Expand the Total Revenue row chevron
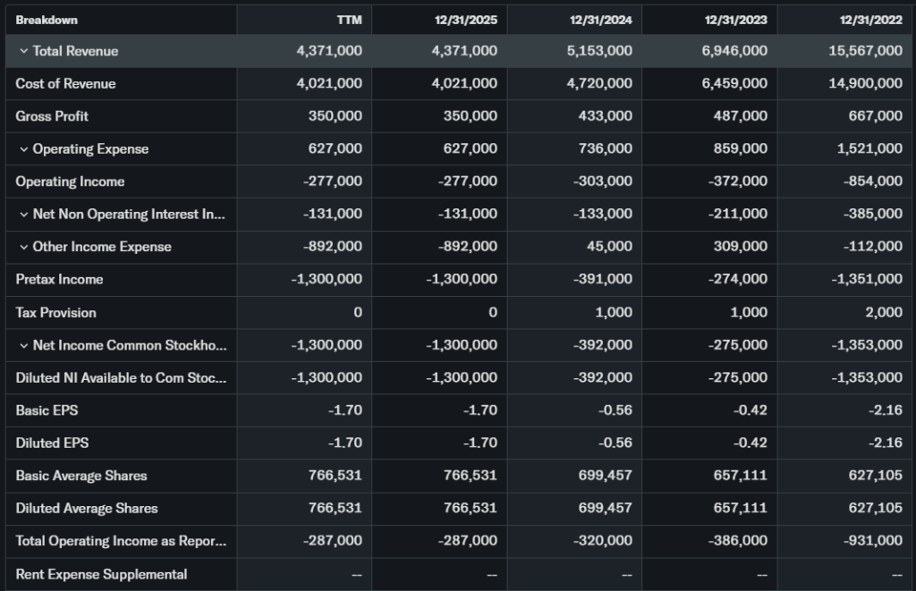 tap(23, 51)
